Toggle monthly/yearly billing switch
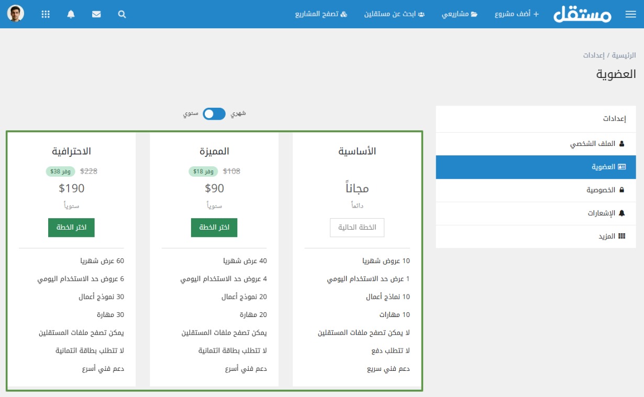 tap(214, 114)
